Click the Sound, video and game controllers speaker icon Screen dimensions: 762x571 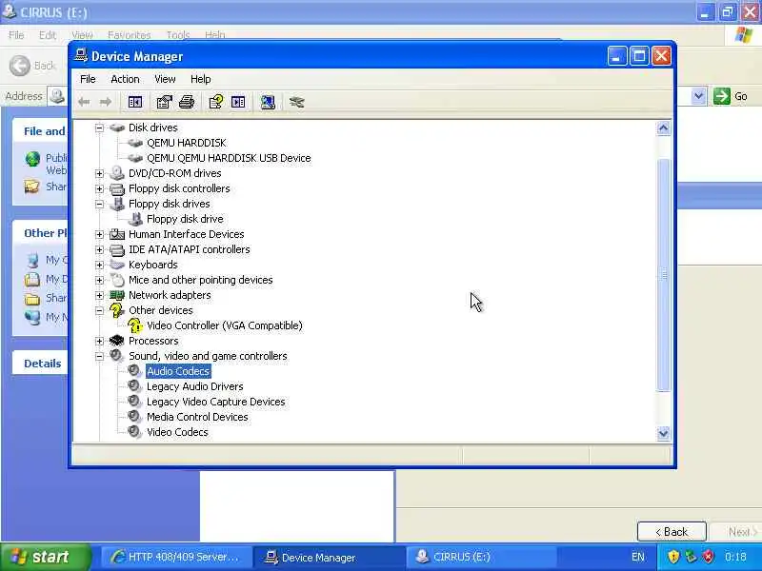coord(117,356)
